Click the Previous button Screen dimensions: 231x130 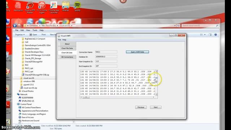coord(141,107)
